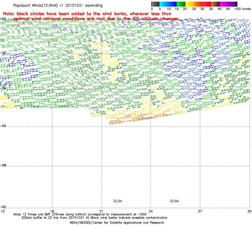The height and width of the screenshot is (228, 252).
Task: Pick the red 30–35 knots legend segment
Action: (x=207, y=4)
